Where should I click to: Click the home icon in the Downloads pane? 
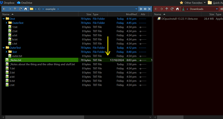click(177, 9)
